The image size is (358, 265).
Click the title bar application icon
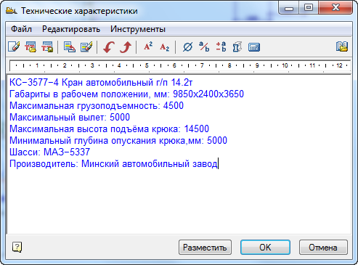coord(12,11)
